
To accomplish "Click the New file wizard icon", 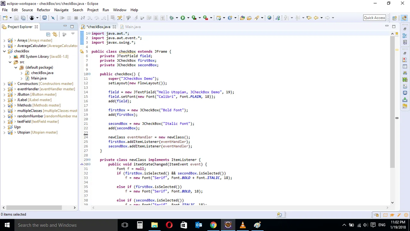I will click(x=5, y=18).
